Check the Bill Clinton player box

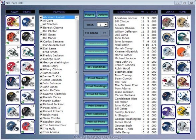point(41,31)
